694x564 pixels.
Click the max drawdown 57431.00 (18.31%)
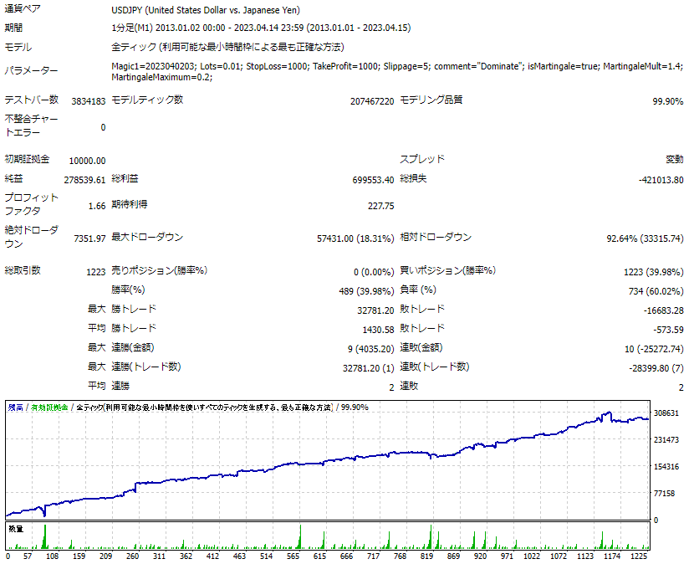tap(355, 238)
